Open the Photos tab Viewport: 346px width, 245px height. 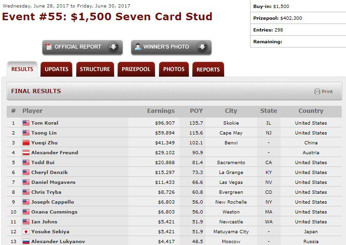(173, 69)
